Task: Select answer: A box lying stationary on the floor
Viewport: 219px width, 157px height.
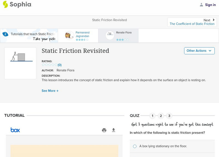Action: (134, 146)
